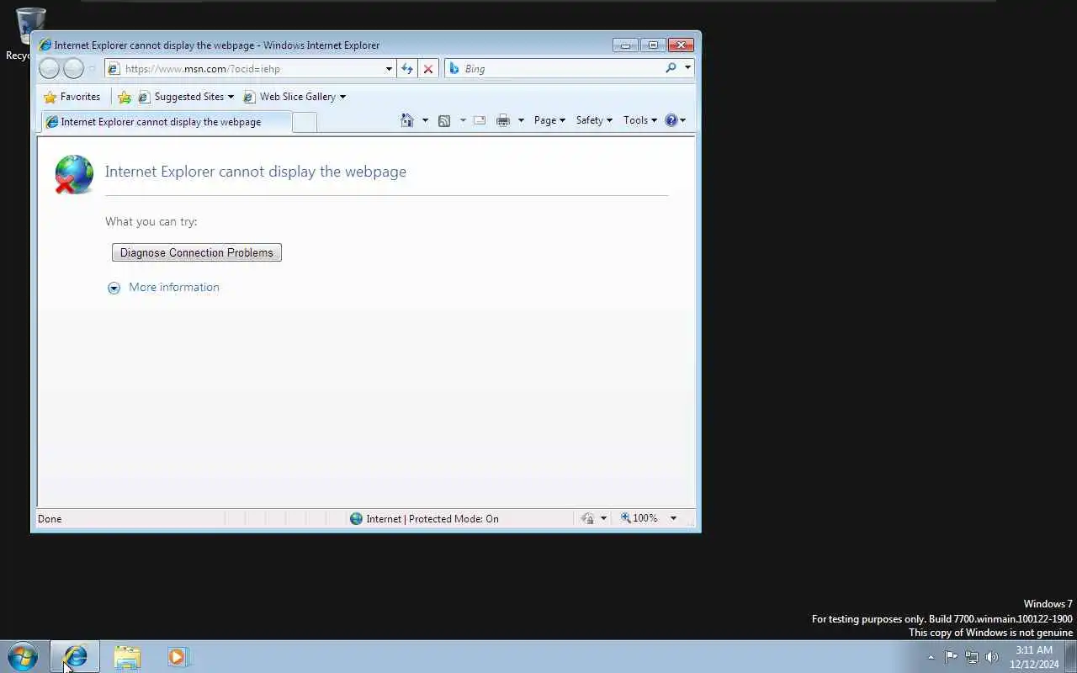Image resolution: width=1077 pixels, height=673 pixels.
Task: Expand the Home button dropdown arrow
Action: (425, 120)
